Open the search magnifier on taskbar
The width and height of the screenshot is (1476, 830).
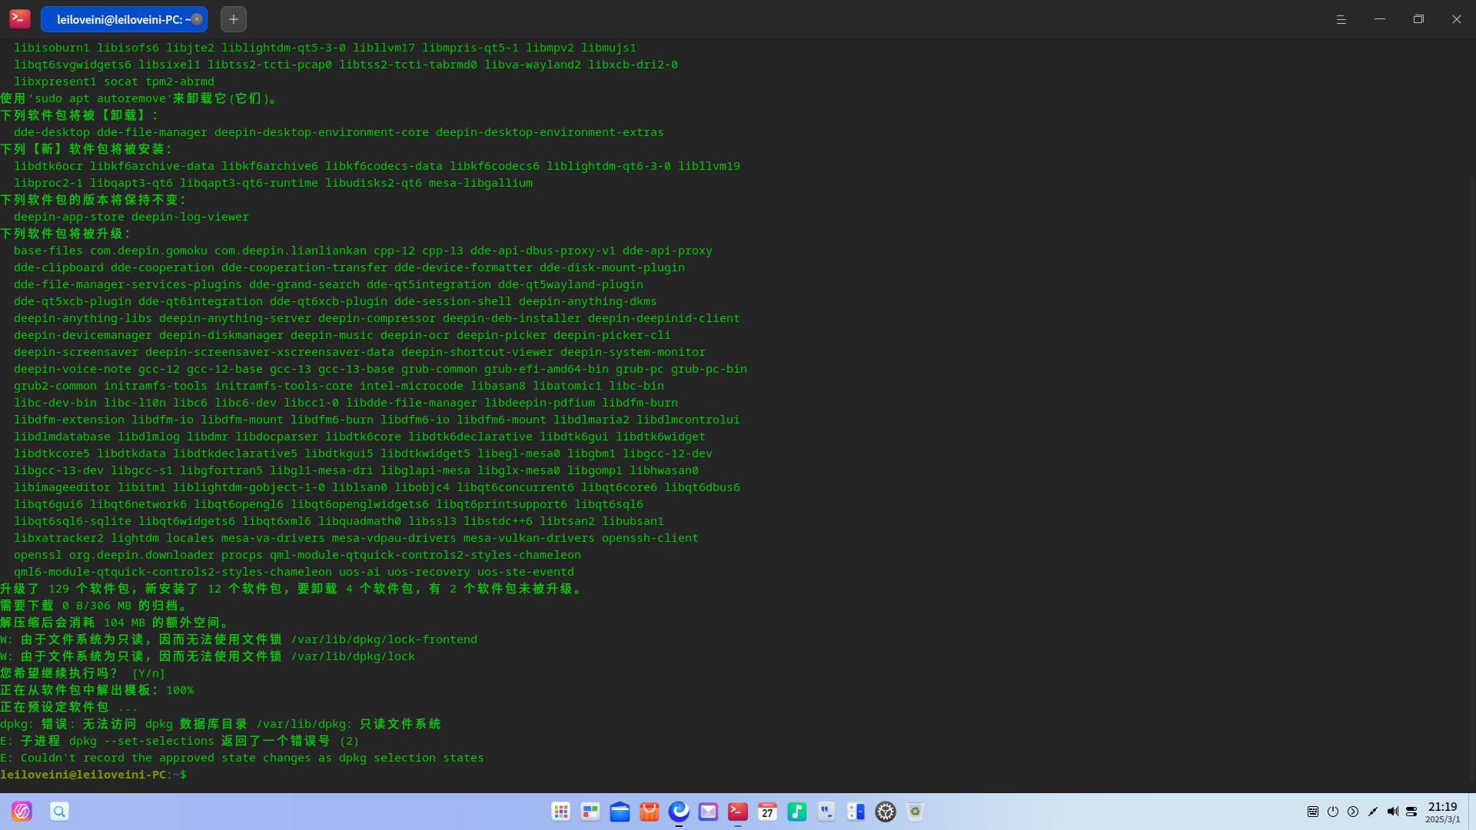click(x=59, y=812)
